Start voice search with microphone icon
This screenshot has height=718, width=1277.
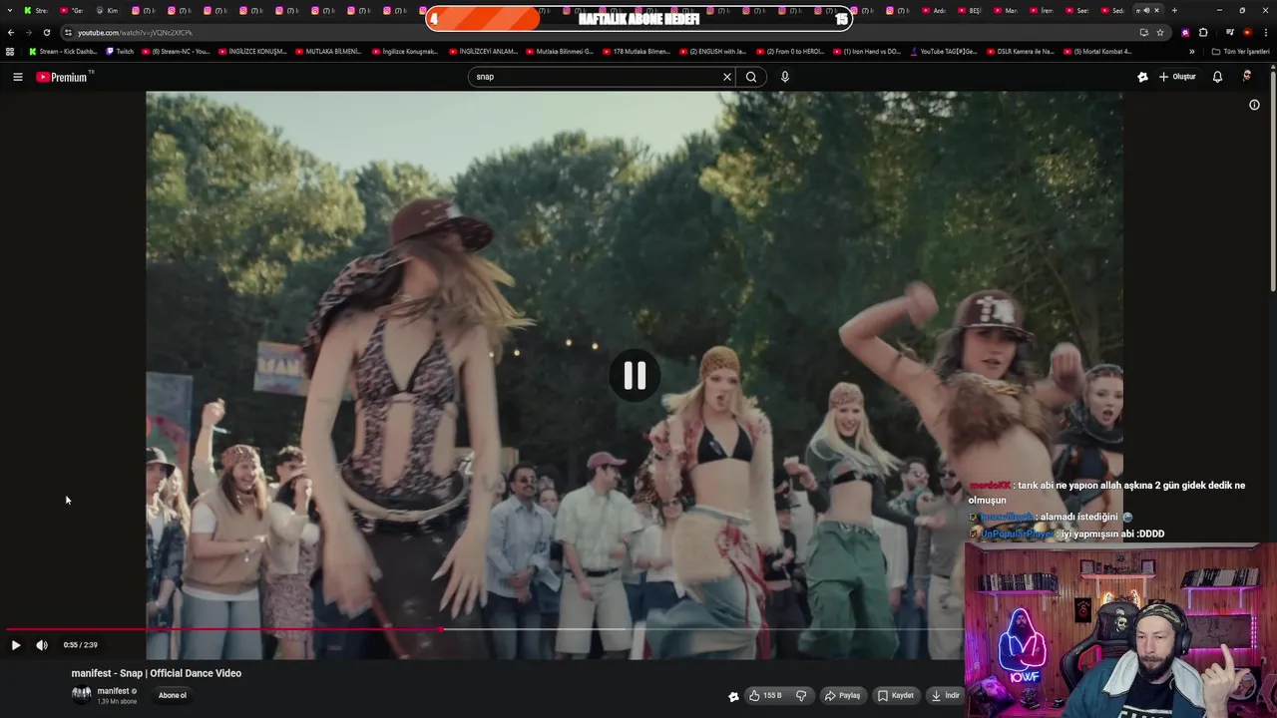pyautogui.click(x=785, y=77)
